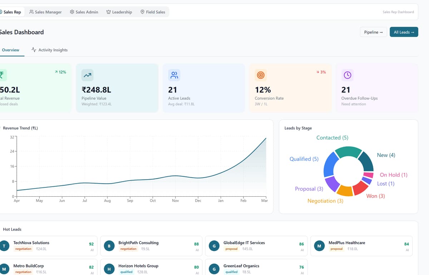Click the Lost (1) stage label
429x275 pixels.
tap(386, 183)
